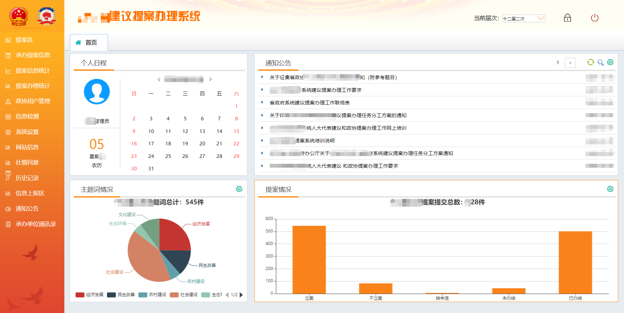Go to next page of notices
The image size is (624, 313).
(570, 63)
